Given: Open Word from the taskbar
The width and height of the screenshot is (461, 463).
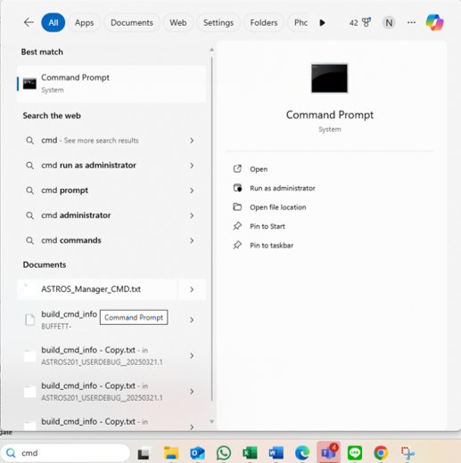Looking at the screenshot, I should point(276,453).
